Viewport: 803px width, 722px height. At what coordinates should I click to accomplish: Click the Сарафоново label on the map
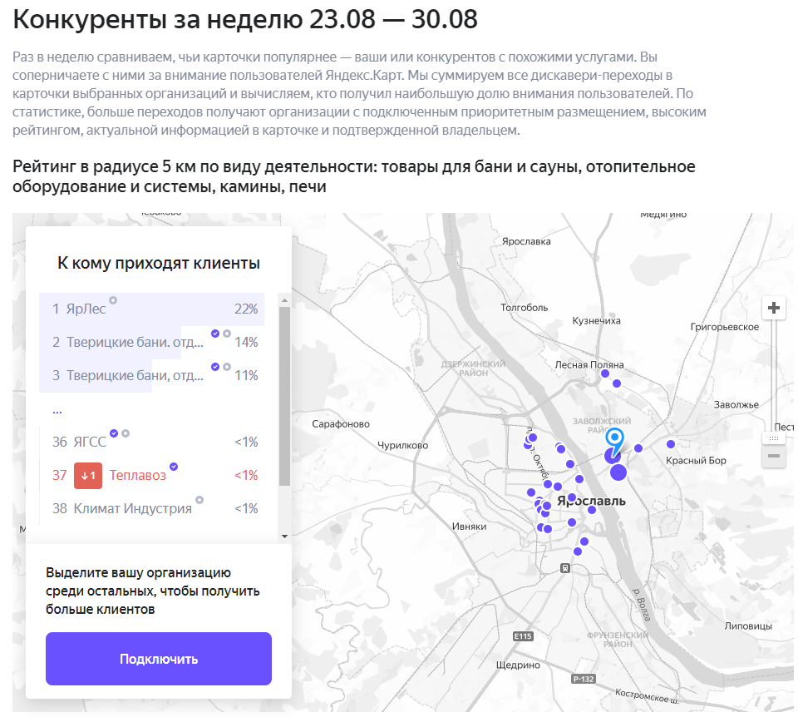click(341, 424)
